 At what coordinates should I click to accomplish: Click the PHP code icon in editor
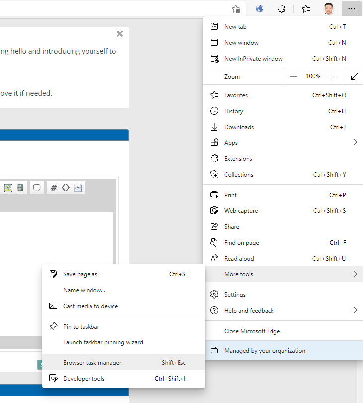point(78,188)
